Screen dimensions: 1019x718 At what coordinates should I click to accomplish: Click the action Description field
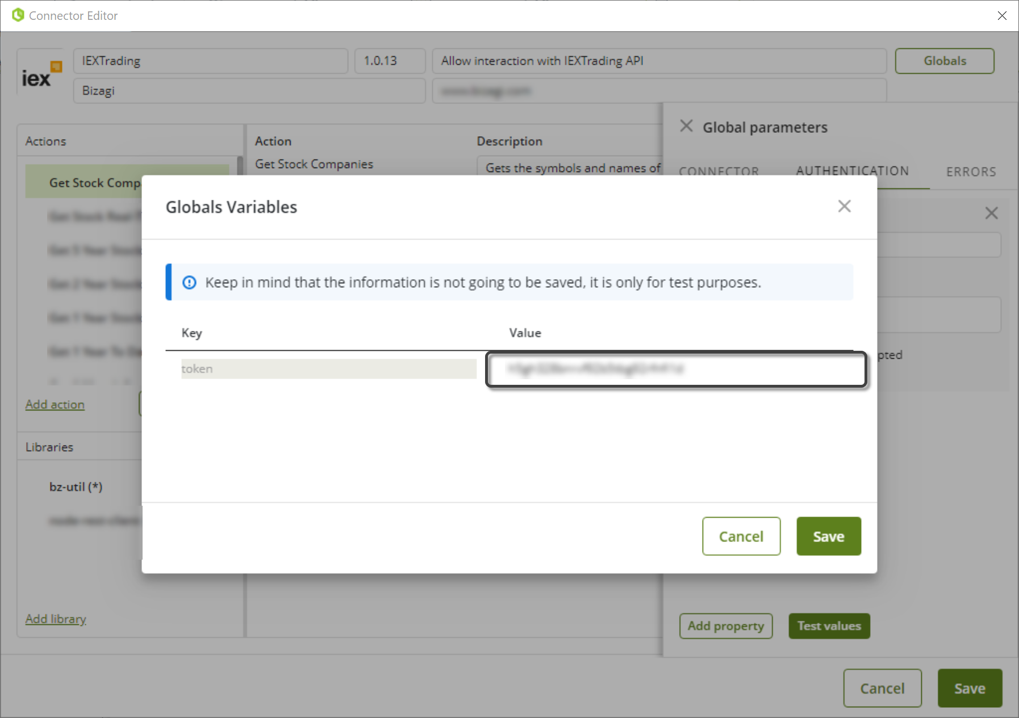[x=570, y=167]
